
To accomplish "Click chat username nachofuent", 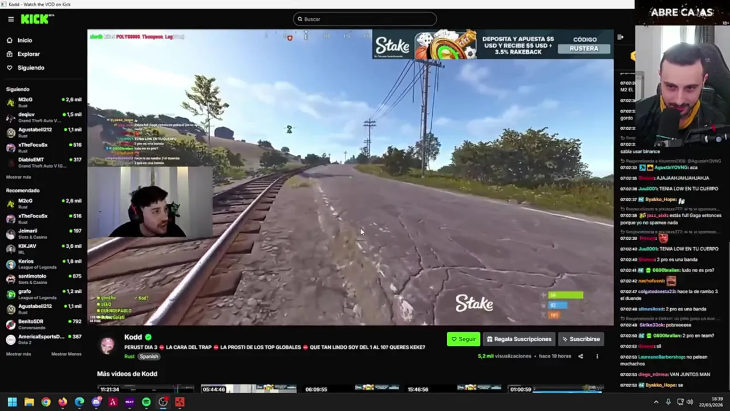I will (x=652, y=281).
